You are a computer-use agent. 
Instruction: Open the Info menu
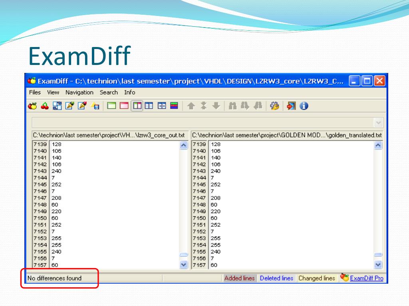click(x=129, y=92)
